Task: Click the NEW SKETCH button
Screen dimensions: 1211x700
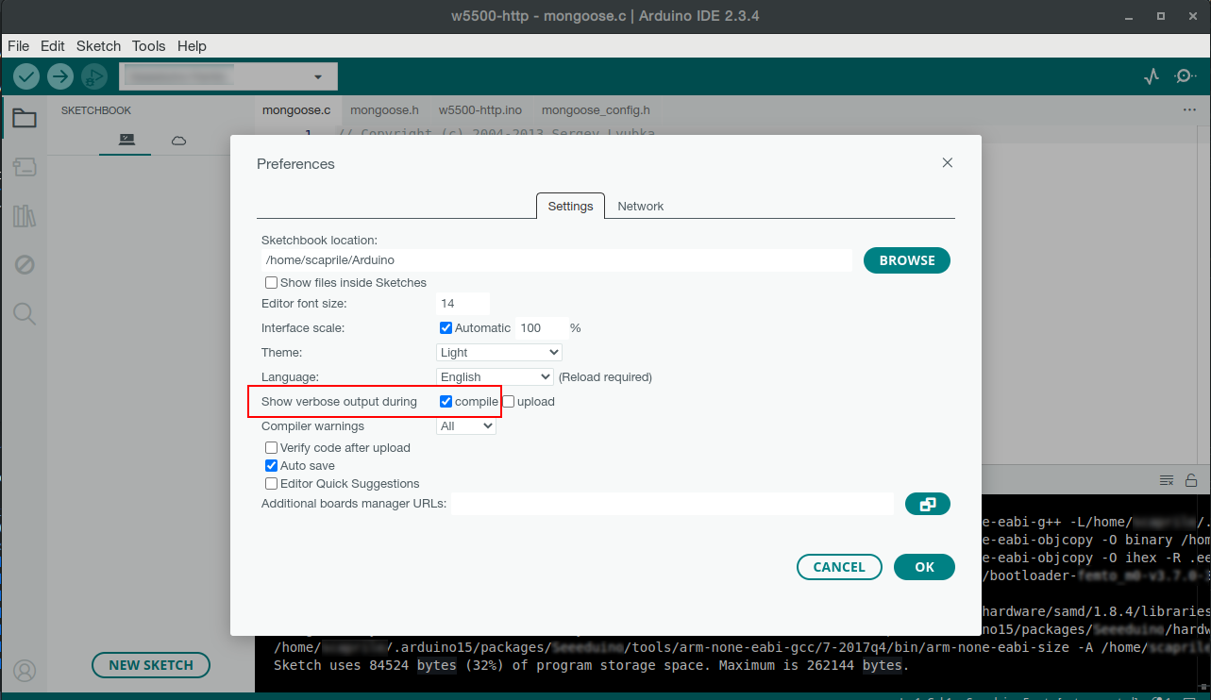Action: click(151, 665)
